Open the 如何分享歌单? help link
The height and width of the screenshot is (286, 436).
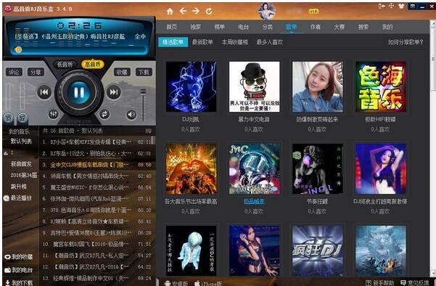[x=406, y=42]
